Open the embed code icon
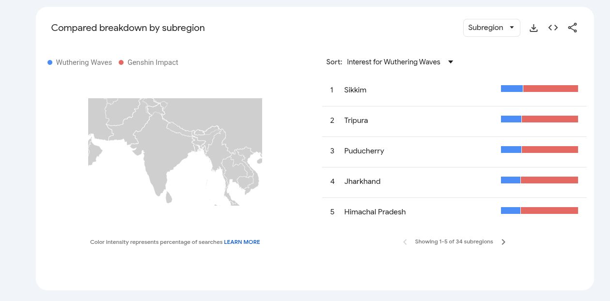Image resolution: width=610 pixels, height=301 pixels. click(553, 28)
